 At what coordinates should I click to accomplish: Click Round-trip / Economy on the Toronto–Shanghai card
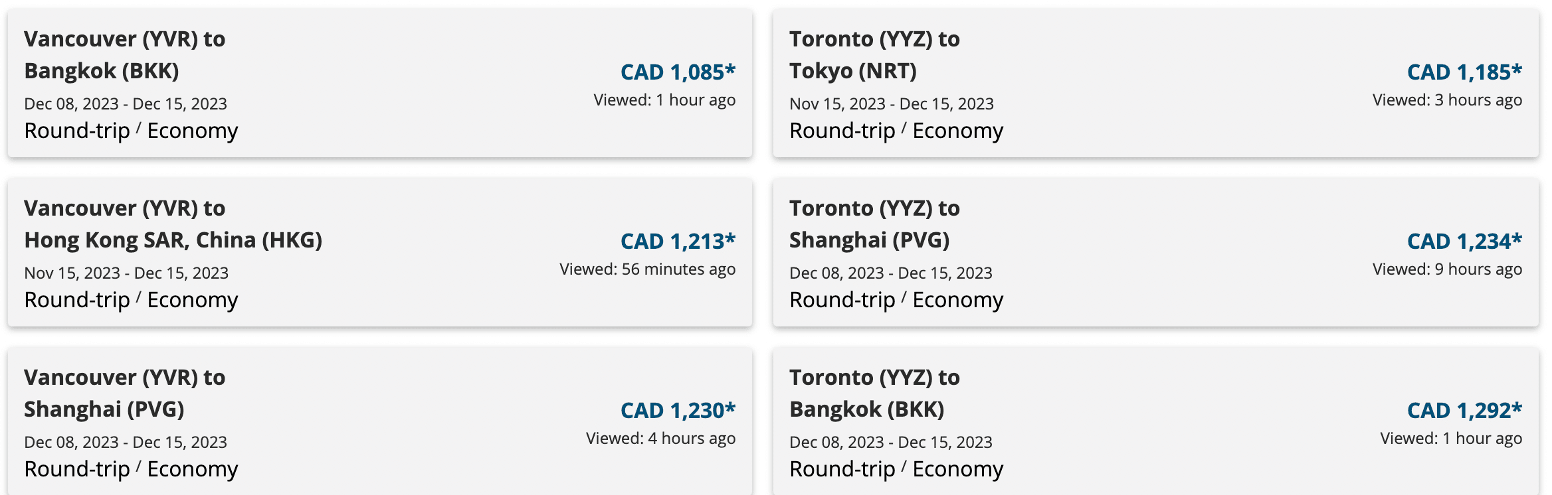[896, 301]
